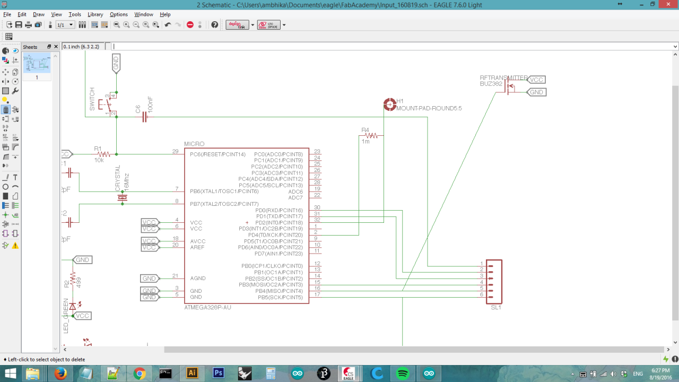This screenshot has width=679, height=382.
Task: Select the Change wrench tool
Action: click(15, 91)
